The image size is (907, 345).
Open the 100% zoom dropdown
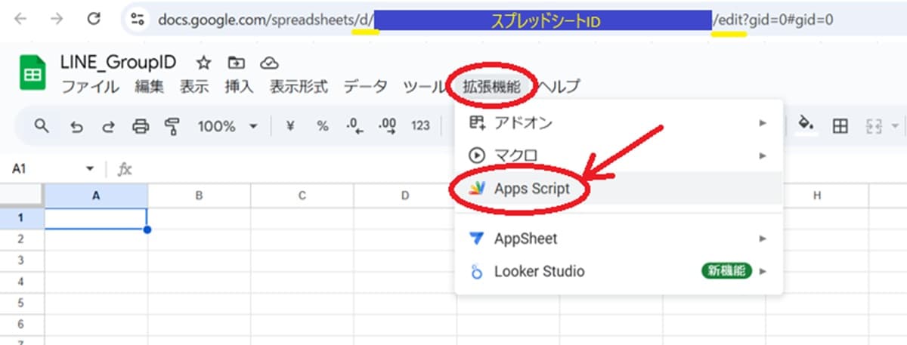click(x=228, y=126)
